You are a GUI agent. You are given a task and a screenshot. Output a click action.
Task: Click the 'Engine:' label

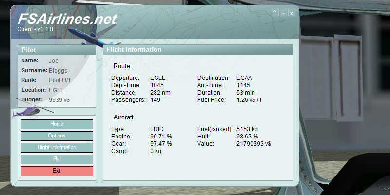[x=121, y=136]
